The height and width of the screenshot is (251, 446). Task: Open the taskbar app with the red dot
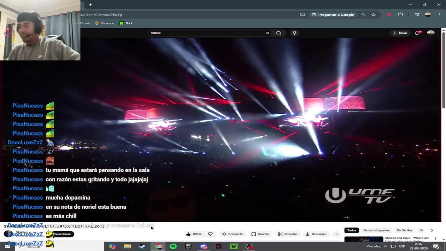[249, 246]
